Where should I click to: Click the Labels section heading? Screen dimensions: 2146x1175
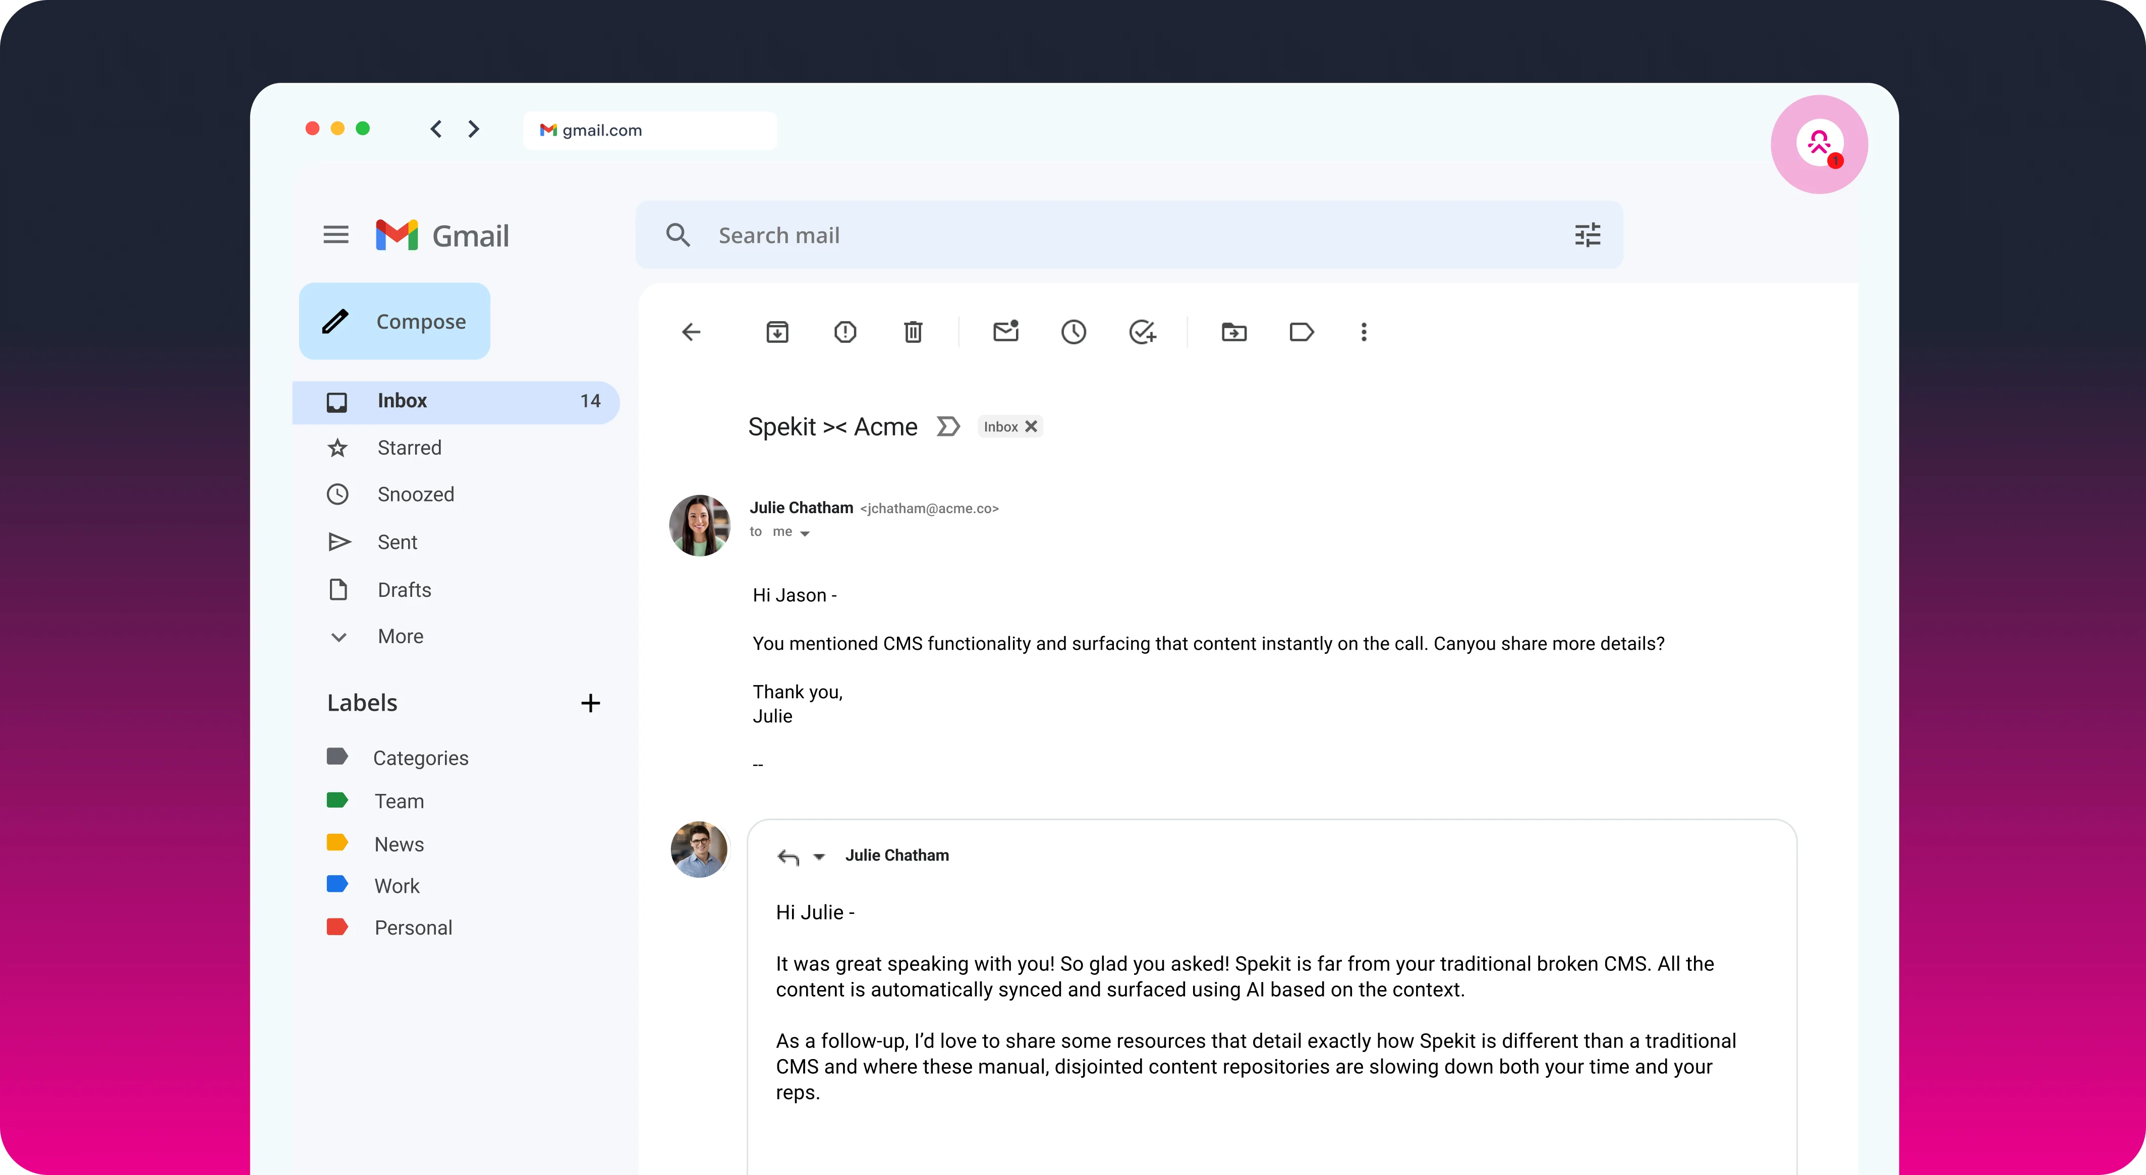point(362,704)
